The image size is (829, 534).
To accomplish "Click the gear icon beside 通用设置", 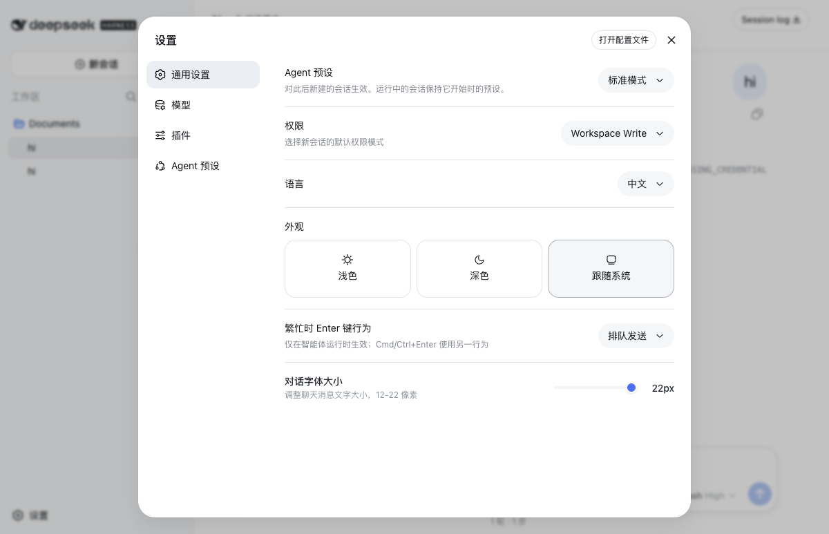I will pyautogui.click(x=160, y=75).
